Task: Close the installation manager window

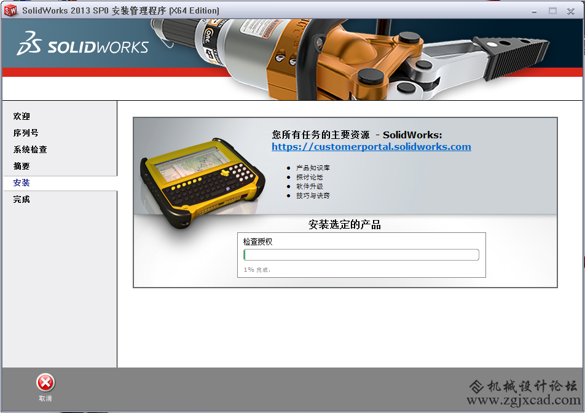Action: click(x=570, y=11)
